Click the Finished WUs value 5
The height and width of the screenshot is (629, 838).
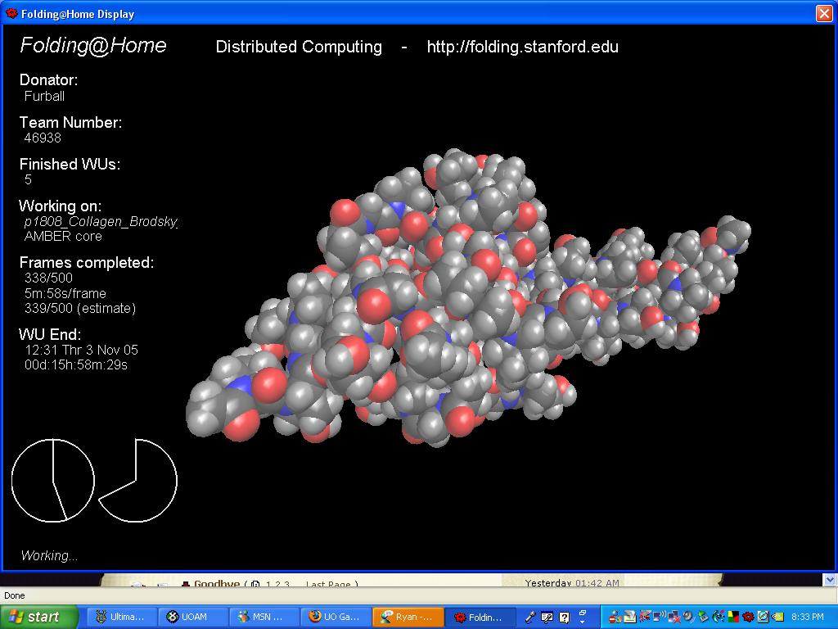(29, 179)
